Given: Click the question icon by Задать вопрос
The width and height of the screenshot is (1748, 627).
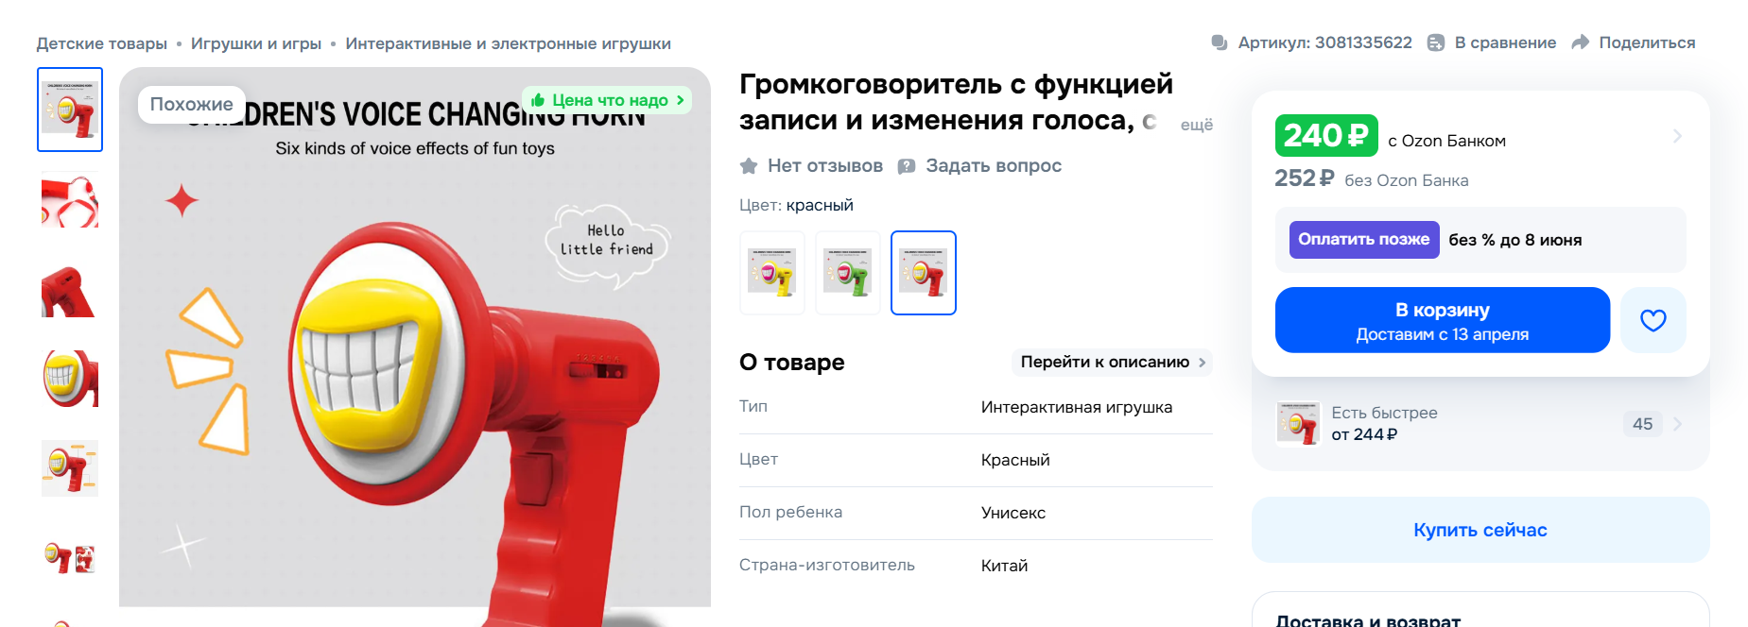Looking at the screenshot, I should click(907, 166).
